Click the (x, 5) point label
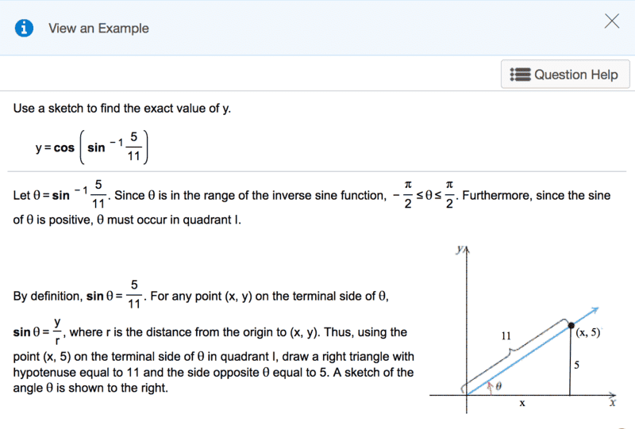The width and height of the screenshot is (635, 429). click(589, 332)
